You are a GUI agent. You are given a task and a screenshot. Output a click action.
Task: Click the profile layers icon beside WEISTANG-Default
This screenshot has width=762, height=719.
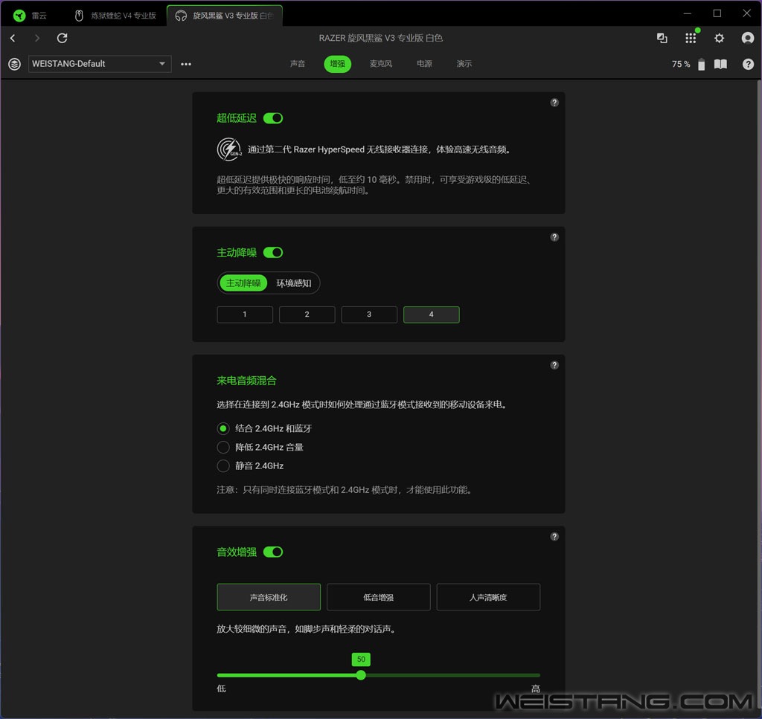pos(14,64)
